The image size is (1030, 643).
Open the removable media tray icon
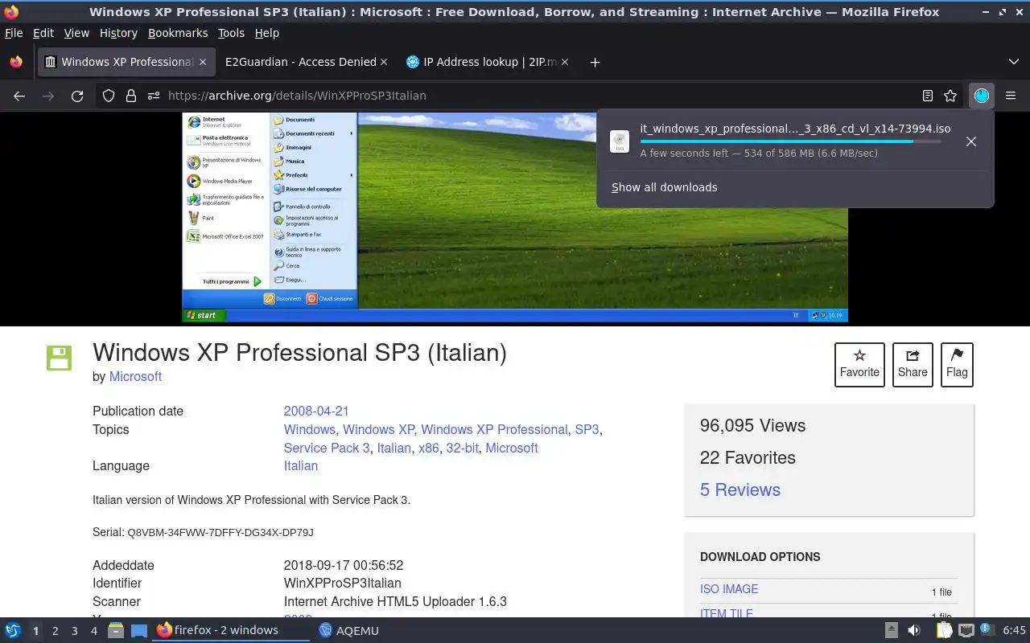(x=891, y=630)
